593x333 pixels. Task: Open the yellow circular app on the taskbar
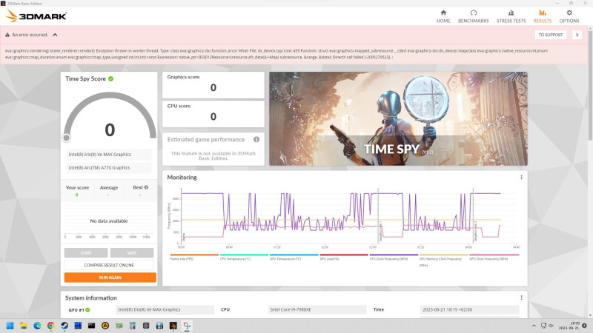[x=105, y=326]
